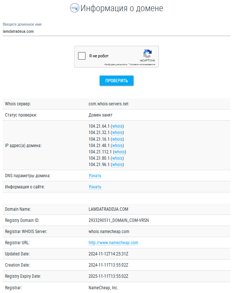Click the "Домен занят" status text
This screenshot has width=233, height=293.
[x=100, y=115]
